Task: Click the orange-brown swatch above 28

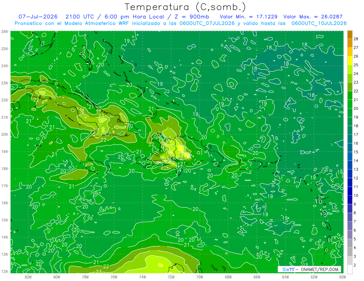Action: [350, 35]
